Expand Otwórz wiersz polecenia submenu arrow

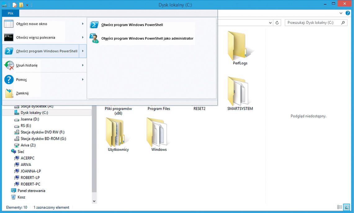pyautogui.click(x=83, y=37)
